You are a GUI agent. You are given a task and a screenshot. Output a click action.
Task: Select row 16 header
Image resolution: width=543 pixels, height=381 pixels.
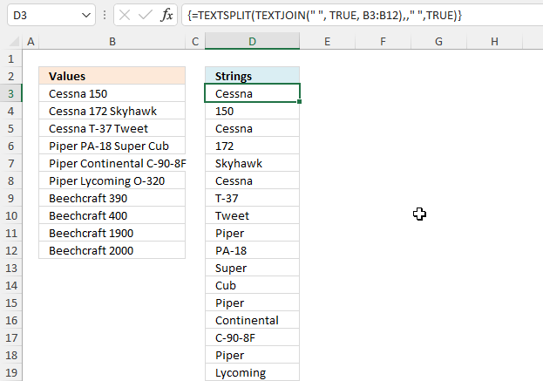point(11,320)
